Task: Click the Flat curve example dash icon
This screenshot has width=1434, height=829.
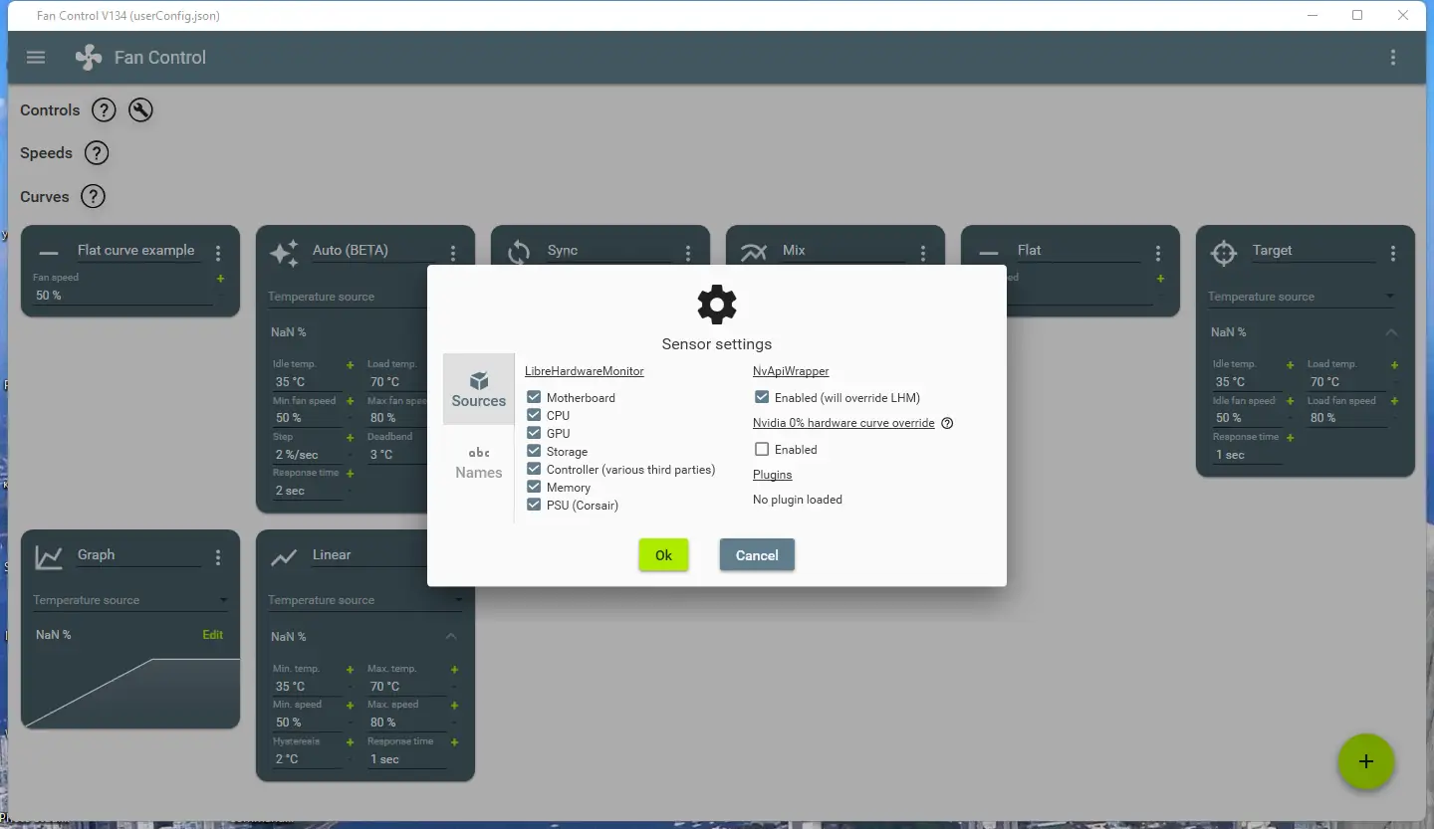Action: [x=49, y=254]
